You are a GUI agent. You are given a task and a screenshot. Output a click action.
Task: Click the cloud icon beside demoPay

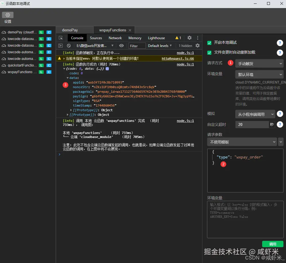click(4, 32)
